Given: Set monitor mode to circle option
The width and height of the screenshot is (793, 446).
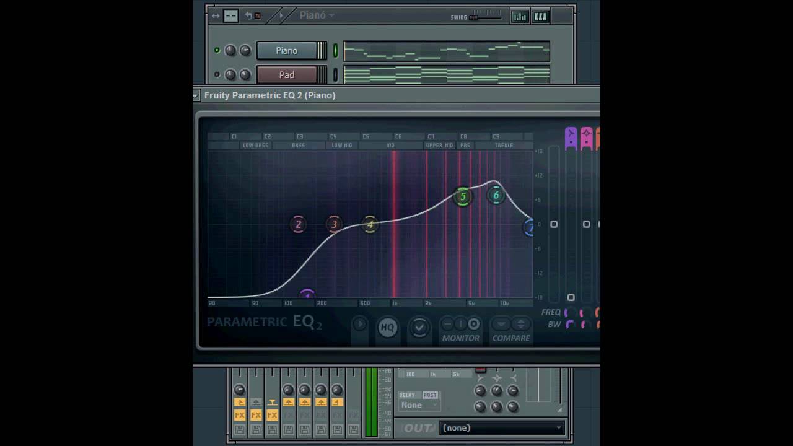Looking at the screenshot, I should point(474,324).
